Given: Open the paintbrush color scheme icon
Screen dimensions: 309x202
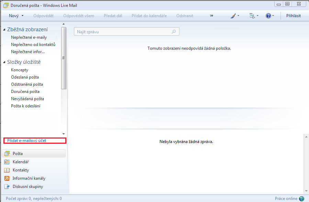Looking at the screenshot, I should click(x=233, y=16).
